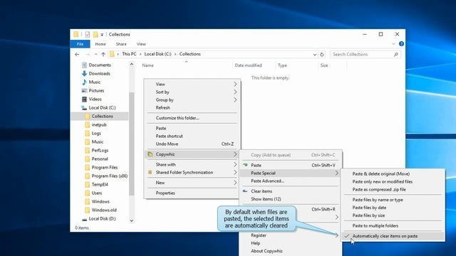Click the Forward navigation arrow
Image resolution: width=456 pixels, height=256 pixels.
87,54
